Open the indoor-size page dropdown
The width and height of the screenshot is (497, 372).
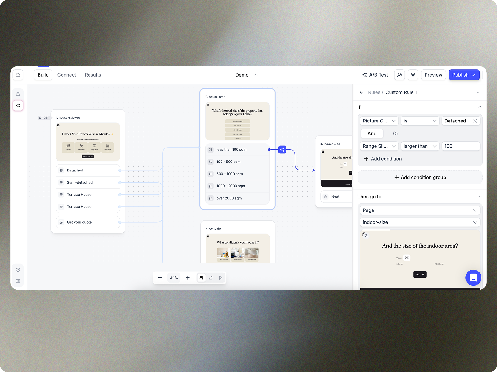[420, 222]
